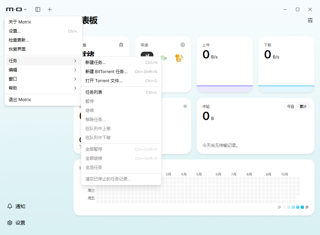
Task: Select 恢复界面 menu item
Action: (43, 49)
